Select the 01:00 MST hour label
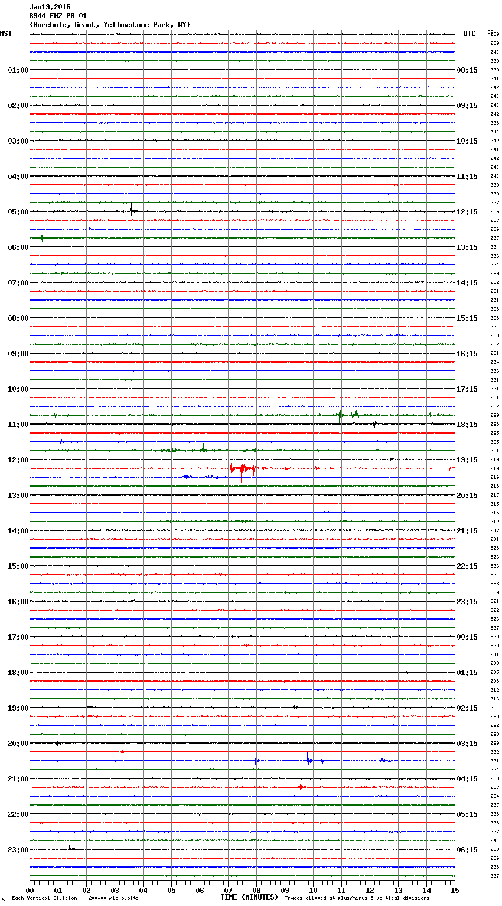502x906 pixels. 18,70
